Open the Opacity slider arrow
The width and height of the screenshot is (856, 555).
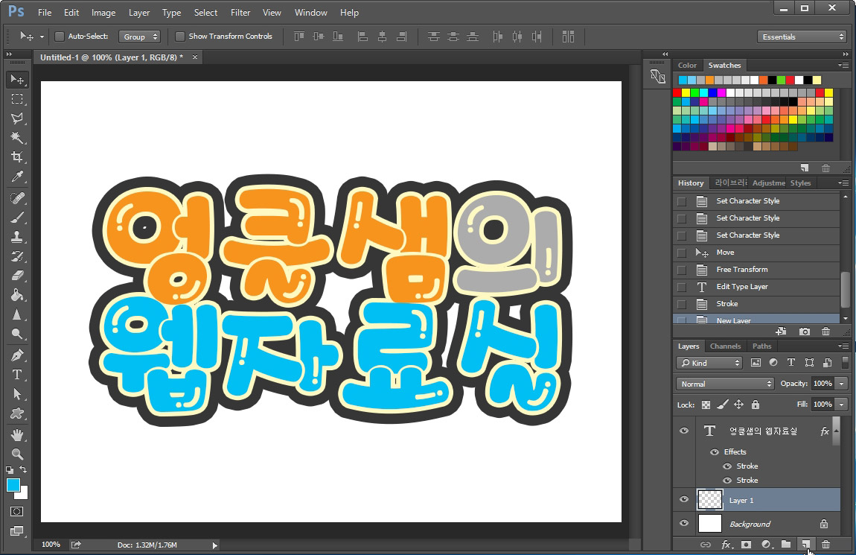pos(842,384)
